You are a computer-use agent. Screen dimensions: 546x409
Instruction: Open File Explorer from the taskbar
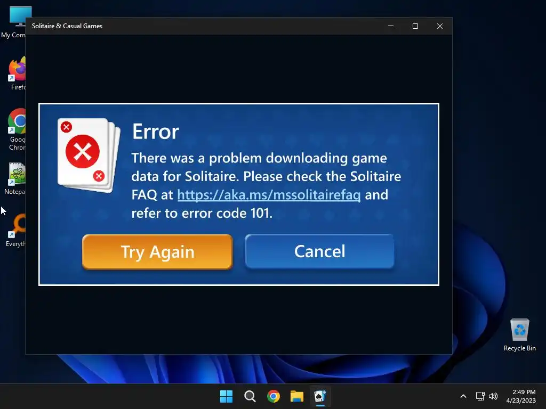(x=297, y=396)
